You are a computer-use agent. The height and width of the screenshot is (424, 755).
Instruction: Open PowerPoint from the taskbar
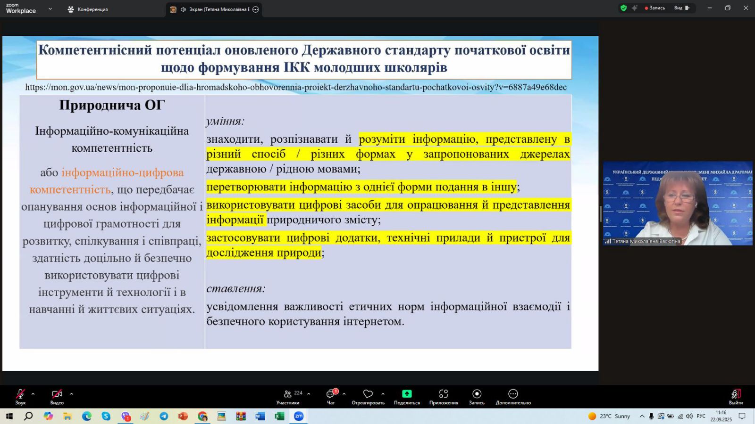[183, 416]
